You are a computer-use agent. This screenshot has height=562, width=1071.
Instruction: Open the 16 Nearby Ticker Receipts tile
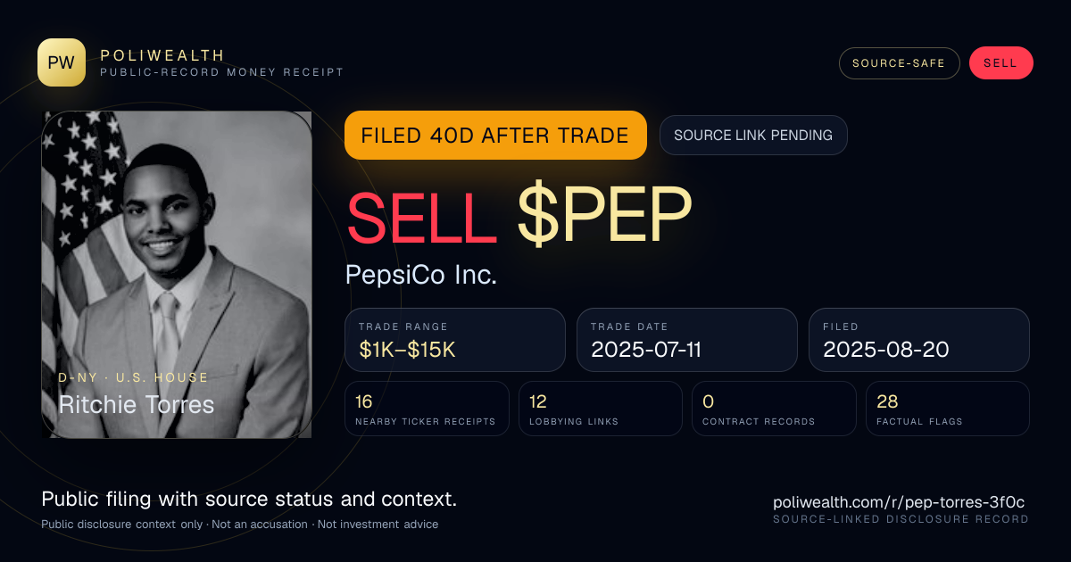(427, 409)
